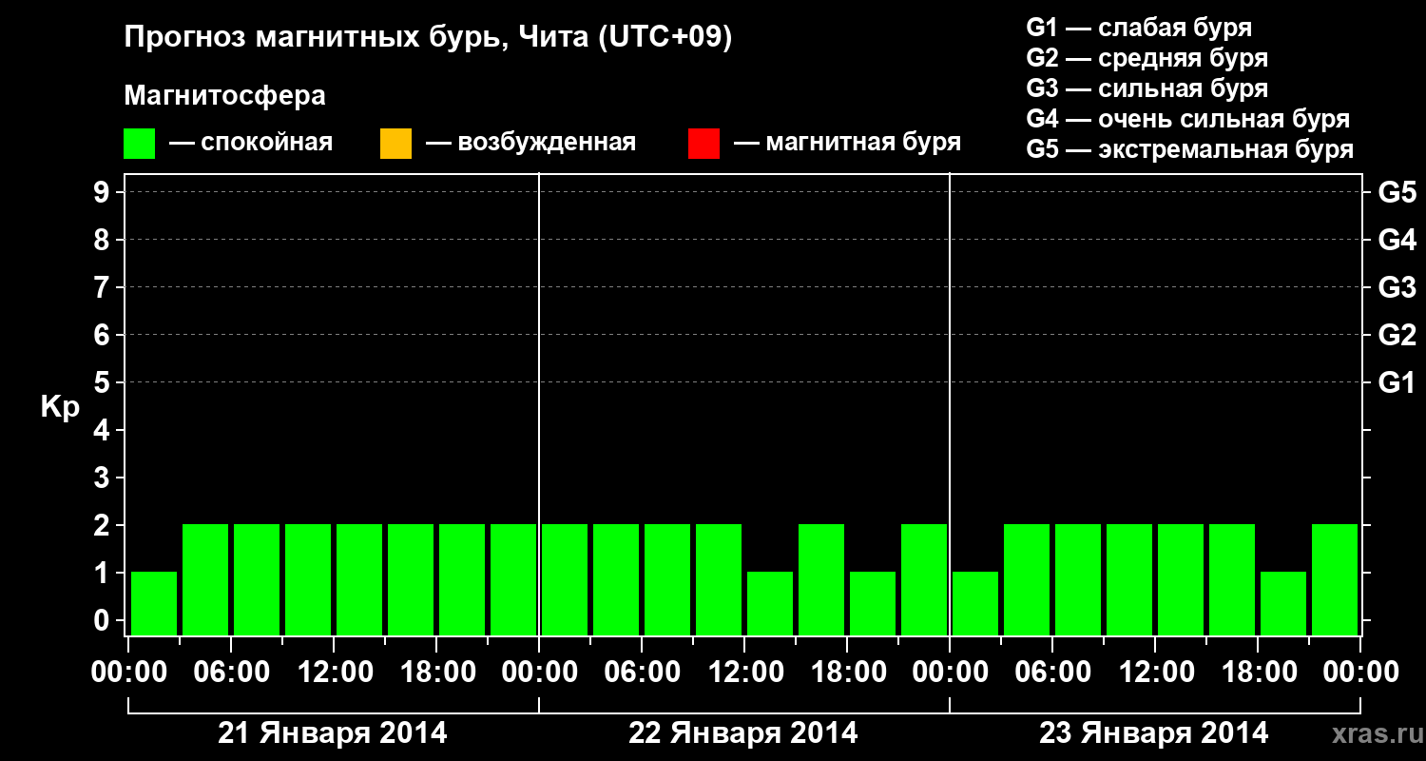
Task: Click the orange 'возбужденная' legend swatch
Action: (395, 144)
